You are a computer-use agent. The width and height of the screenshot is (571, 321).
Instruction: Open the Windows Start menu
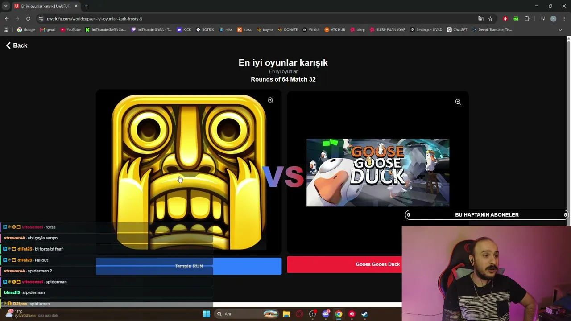point(207,314)
